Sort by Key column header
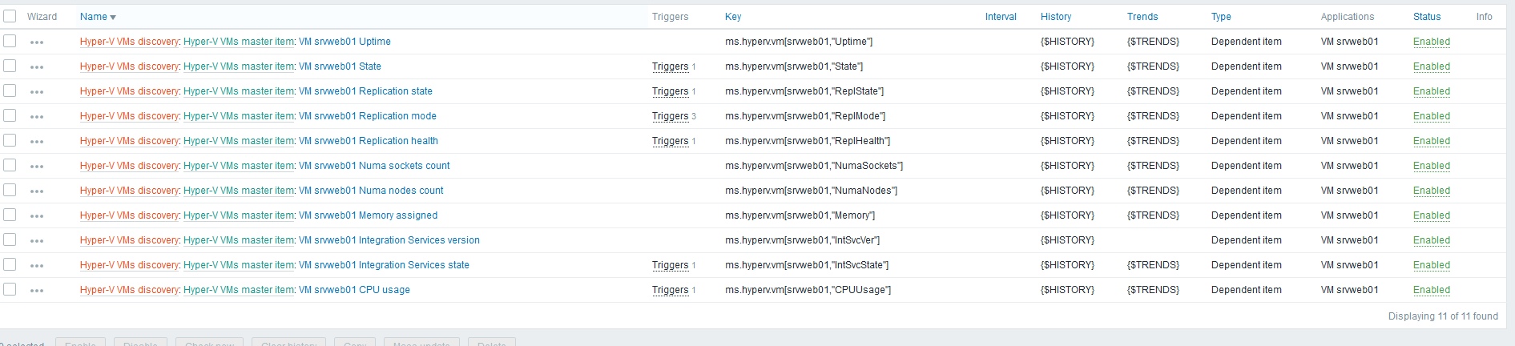The width and height of the screenshot is (1515, 346). pyautogui.click(x=733, y=17)
